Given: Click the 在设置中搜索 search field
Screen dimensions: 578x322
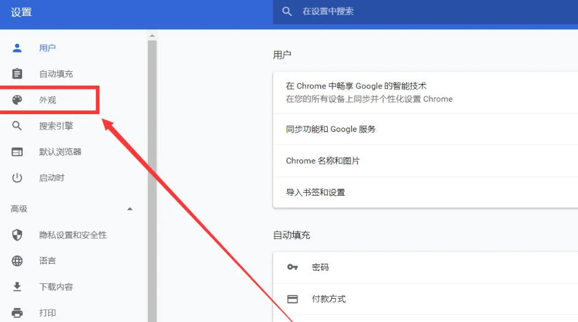Looking at the screenshot, I should click(425, 12).
